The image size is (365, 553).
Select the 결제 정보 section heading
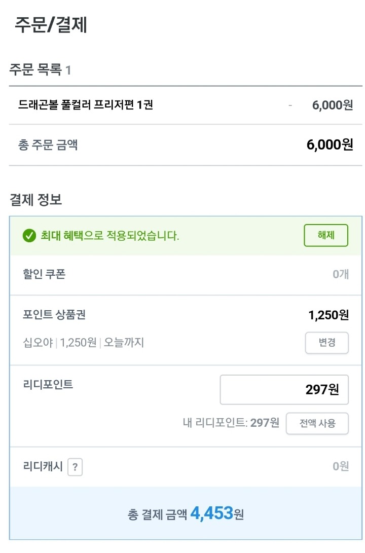coord(35,200)
